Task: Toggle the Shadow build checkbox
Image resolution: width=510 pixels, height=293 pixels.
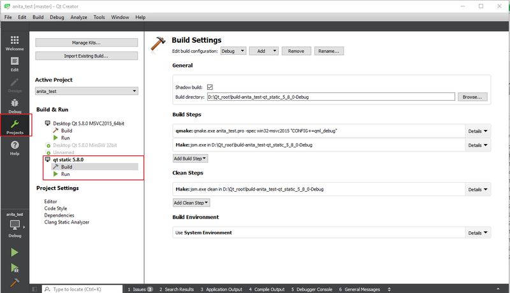Action: click(x=210, y=87)
